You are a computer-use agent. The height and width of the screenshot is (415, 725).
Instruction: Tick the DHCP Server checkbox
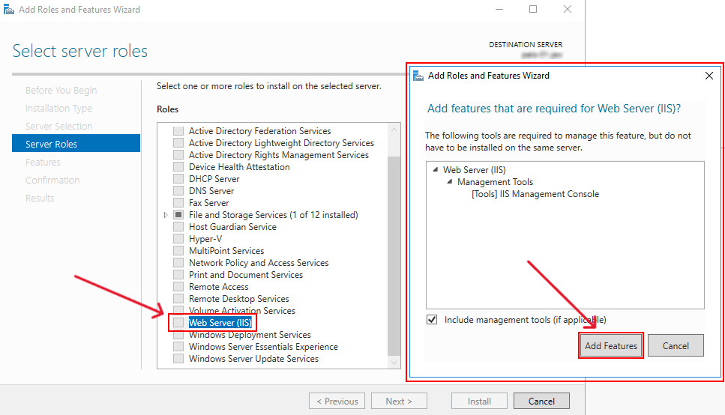click(x=178, y=179)
